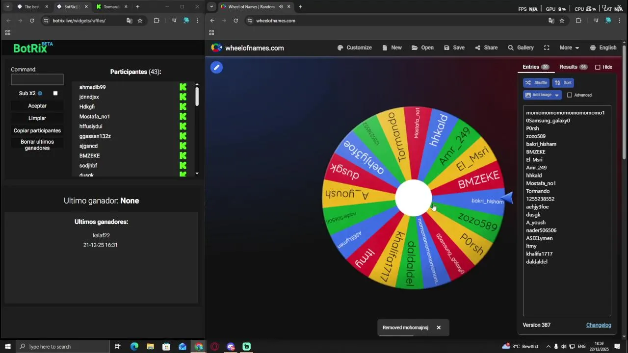Shuffle the wheel entries
The width and height of the screenshot is (628, 353).
click(536, 82)
